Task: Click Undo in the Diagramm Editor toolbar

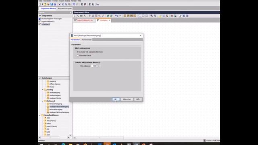Action: click(x=117, y=16)
